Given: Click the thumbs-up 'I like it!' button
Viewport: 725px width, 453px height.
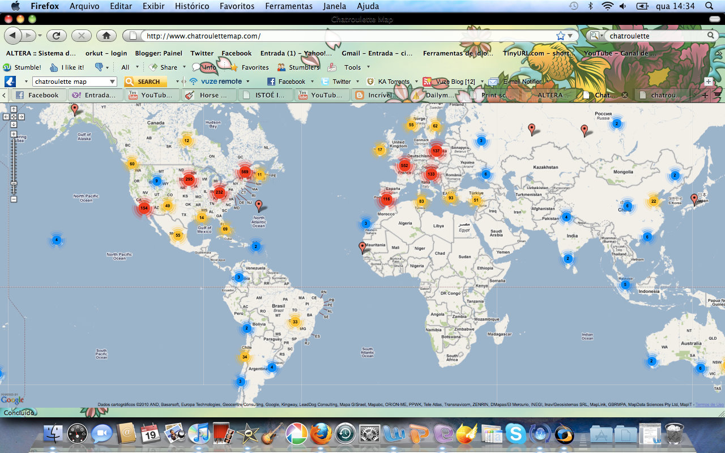Looking at the screenshot, I should point(67,67).
